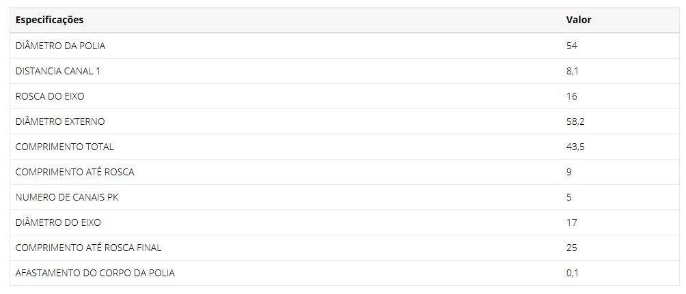Image resolution: width=686 pixels, height=294 pixels.
Task: Select the DIÂMETRO EXTERNO label
Action: [60, 121]
